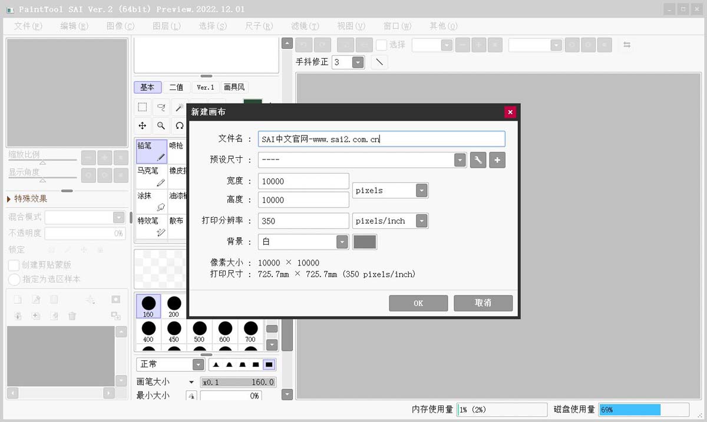Select the move tool with four arrows
Image resolution: width=707 pixels, height=422 pixels.
pyautogui.click(x=143, y=125)
